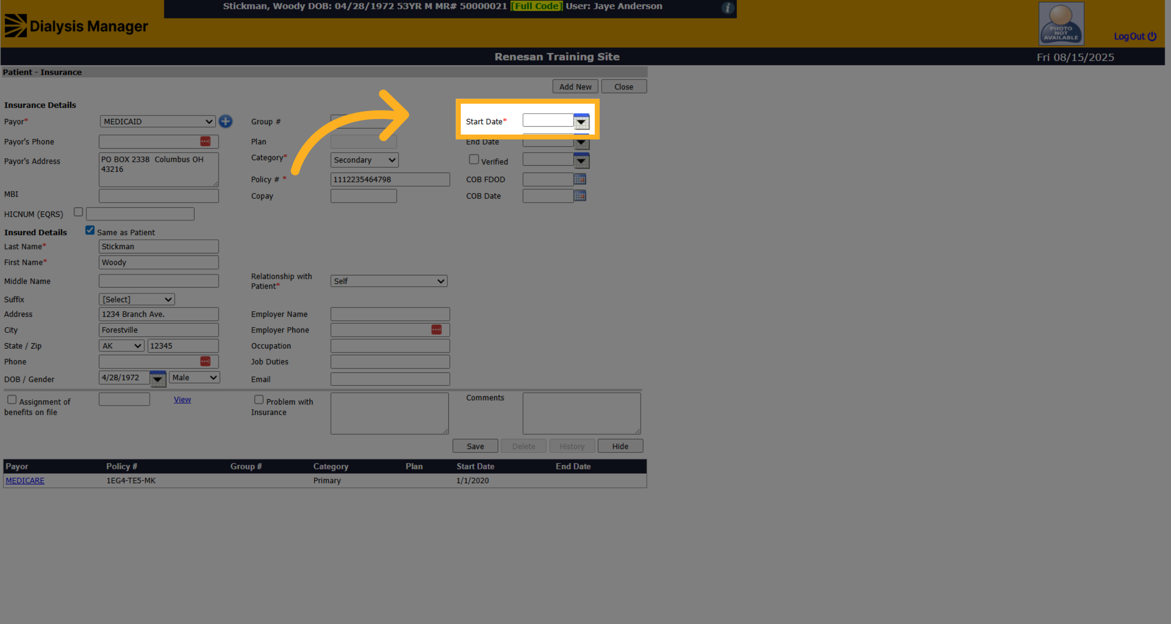Click the info icon in patient banner
The height and width of the screenshot is (624, 1171).
(727, 8)
